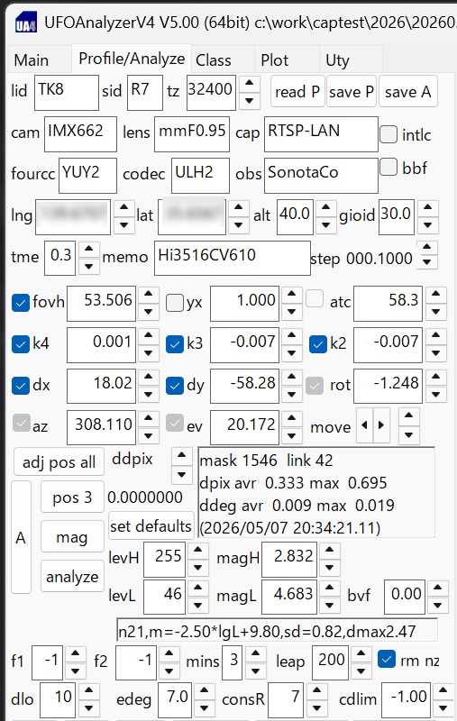457x721 pixels.
Task: Increase tme value with up arrow
Action: click(88, 249)
